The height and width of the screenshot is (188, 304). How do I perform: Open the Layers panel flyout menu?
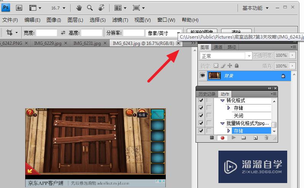(x=293, y=47)
